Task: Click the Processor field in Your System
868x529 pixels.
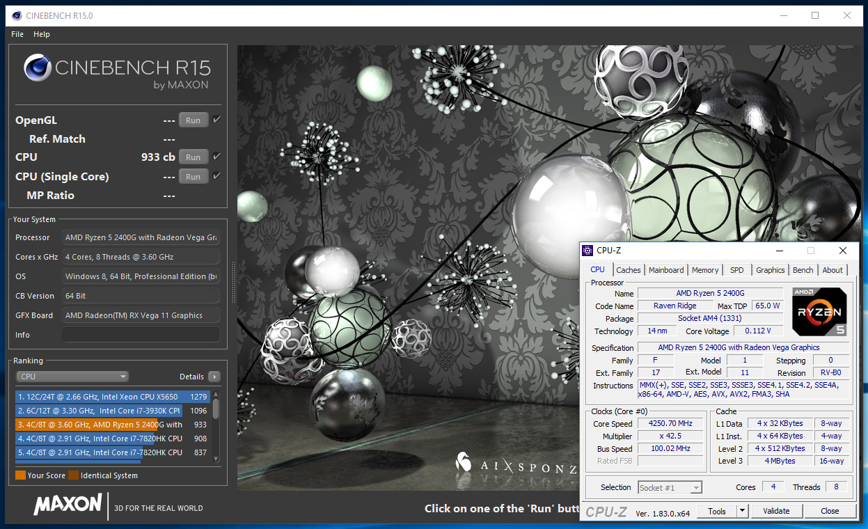Action: (141, 237)
